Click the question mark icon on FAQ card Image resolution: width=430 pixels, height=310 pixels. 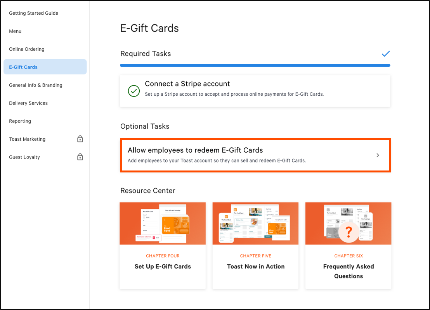click(349, 232)
